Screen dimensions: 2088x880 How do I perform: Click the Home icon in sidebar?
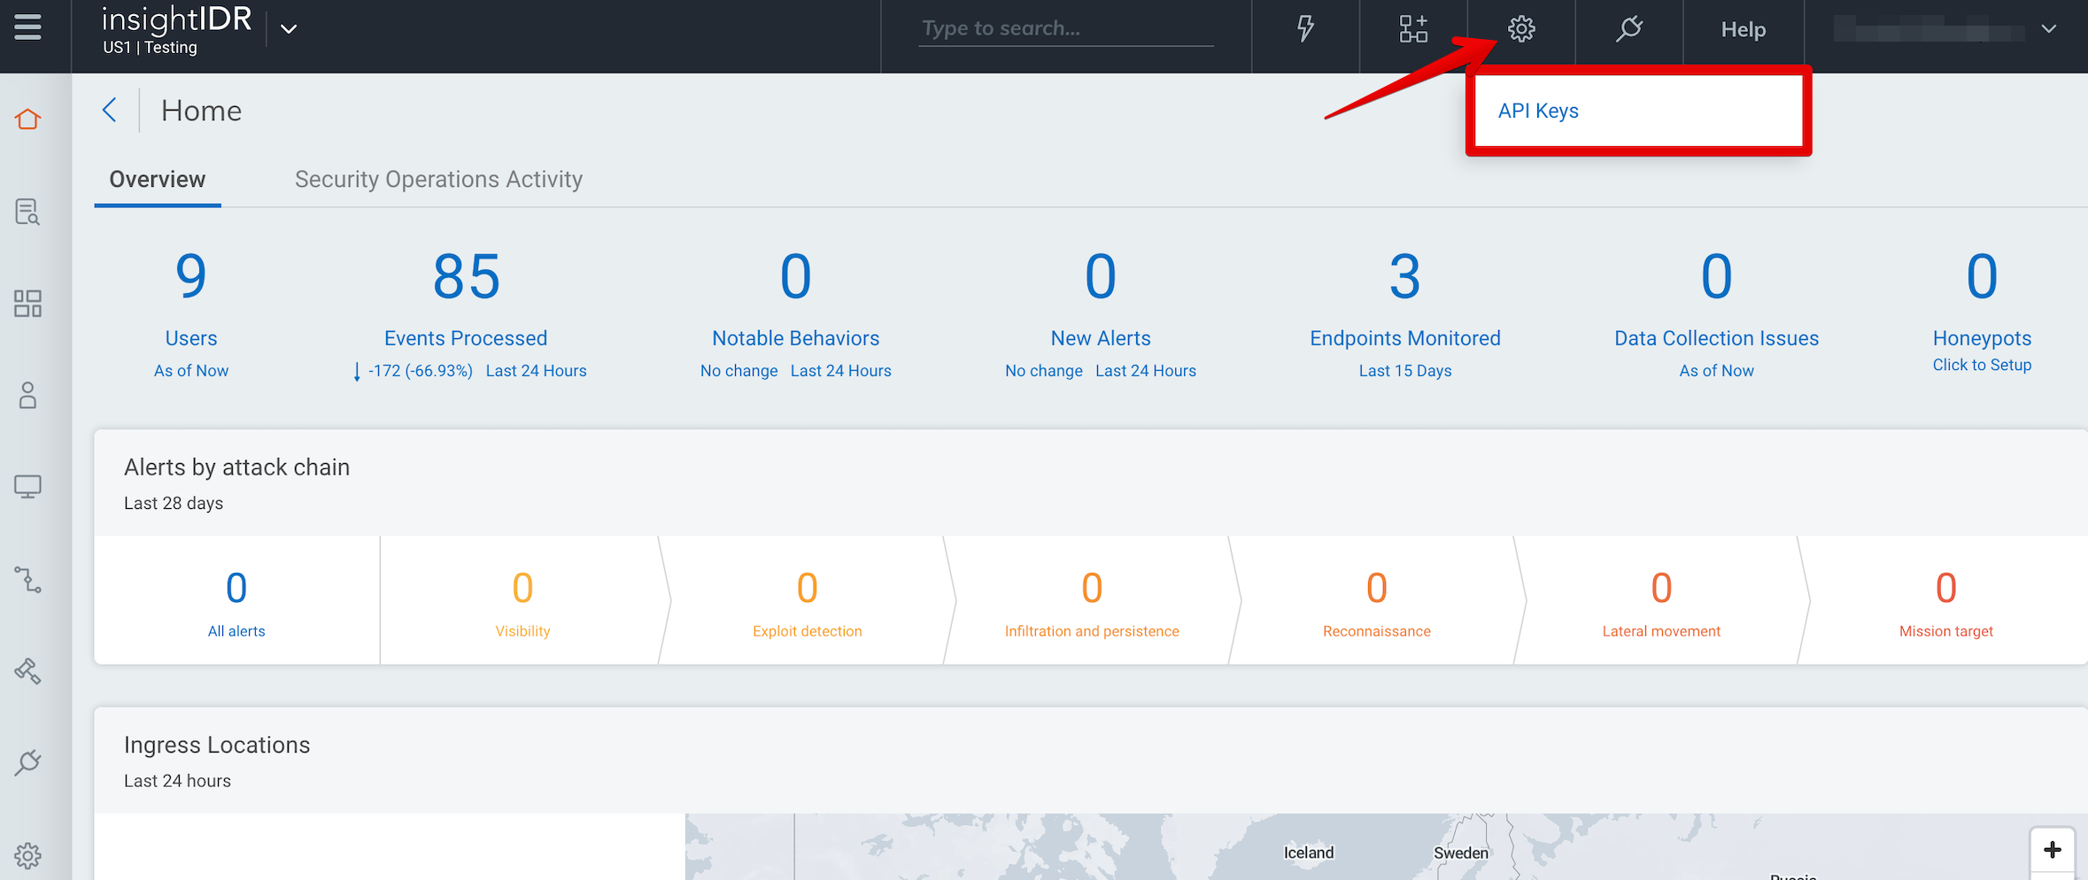pos(27,120)
